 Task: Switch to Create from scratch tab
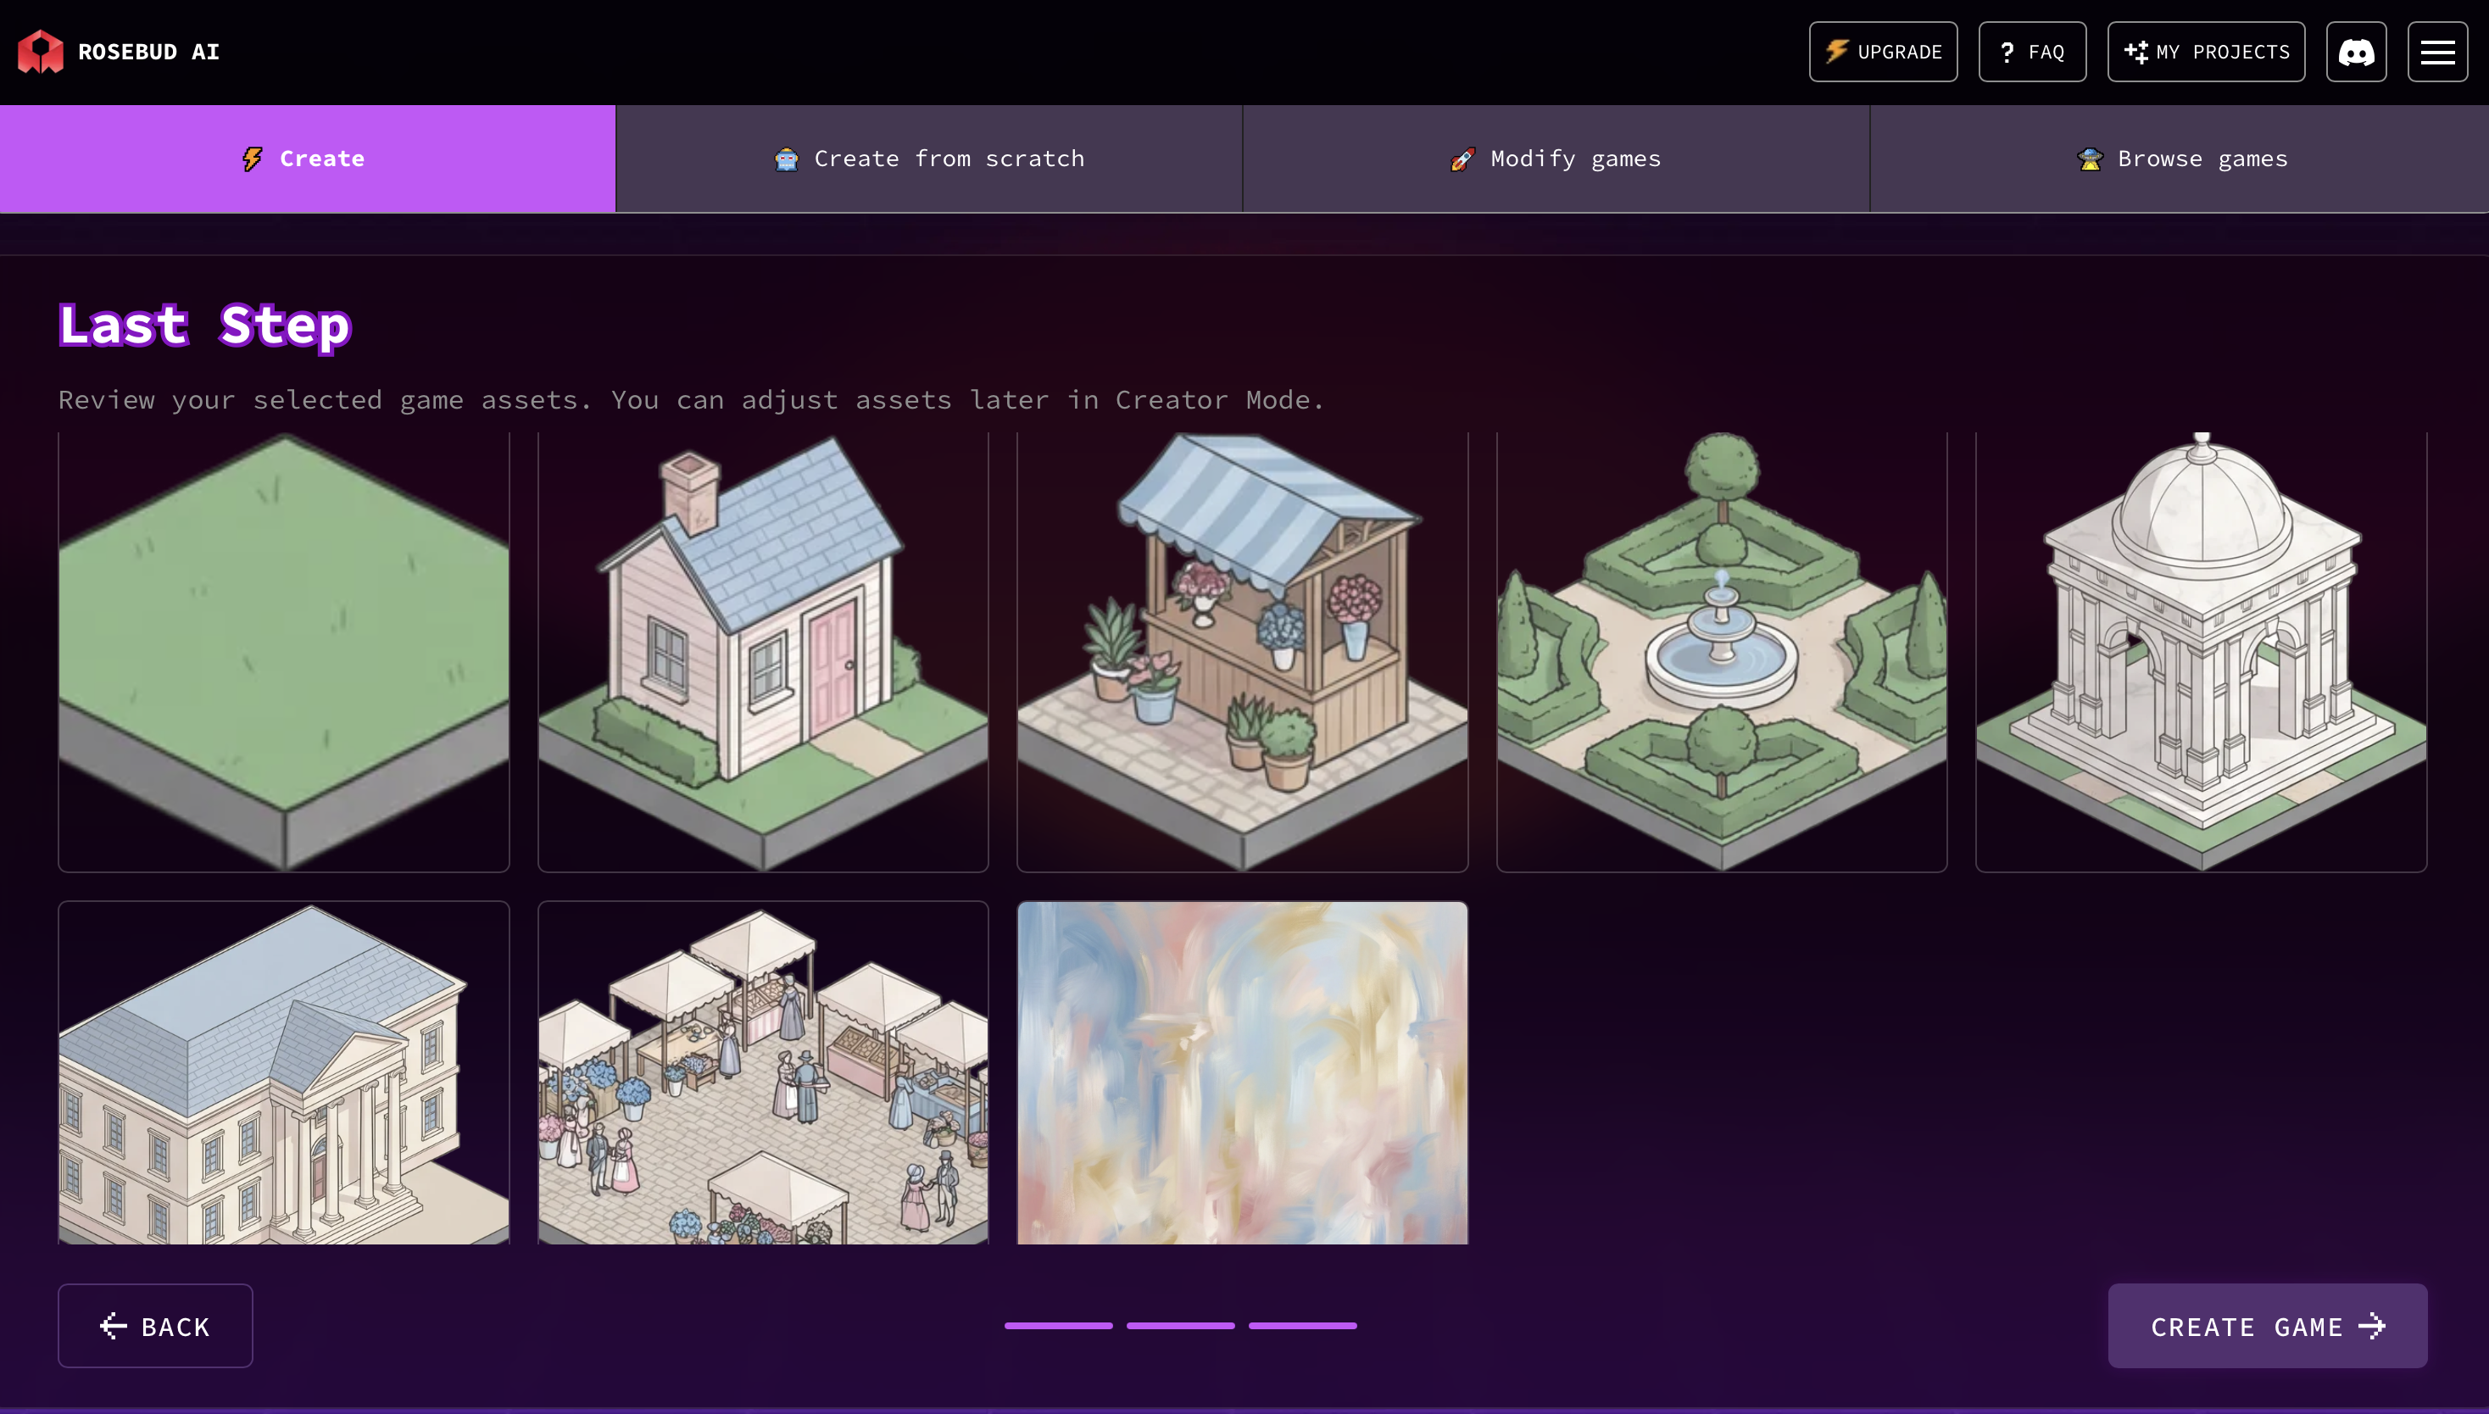(928, 159)
